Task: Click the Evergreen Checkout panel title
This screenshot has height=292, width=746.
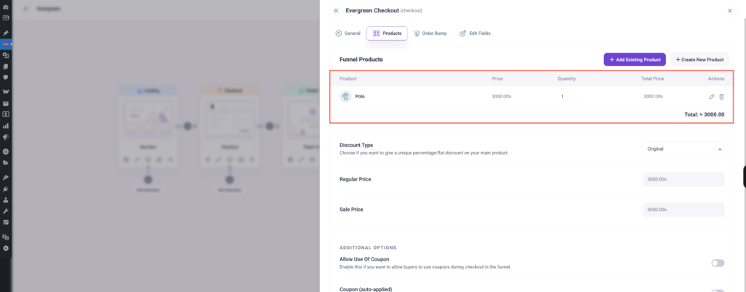Action: pos(372,10)
